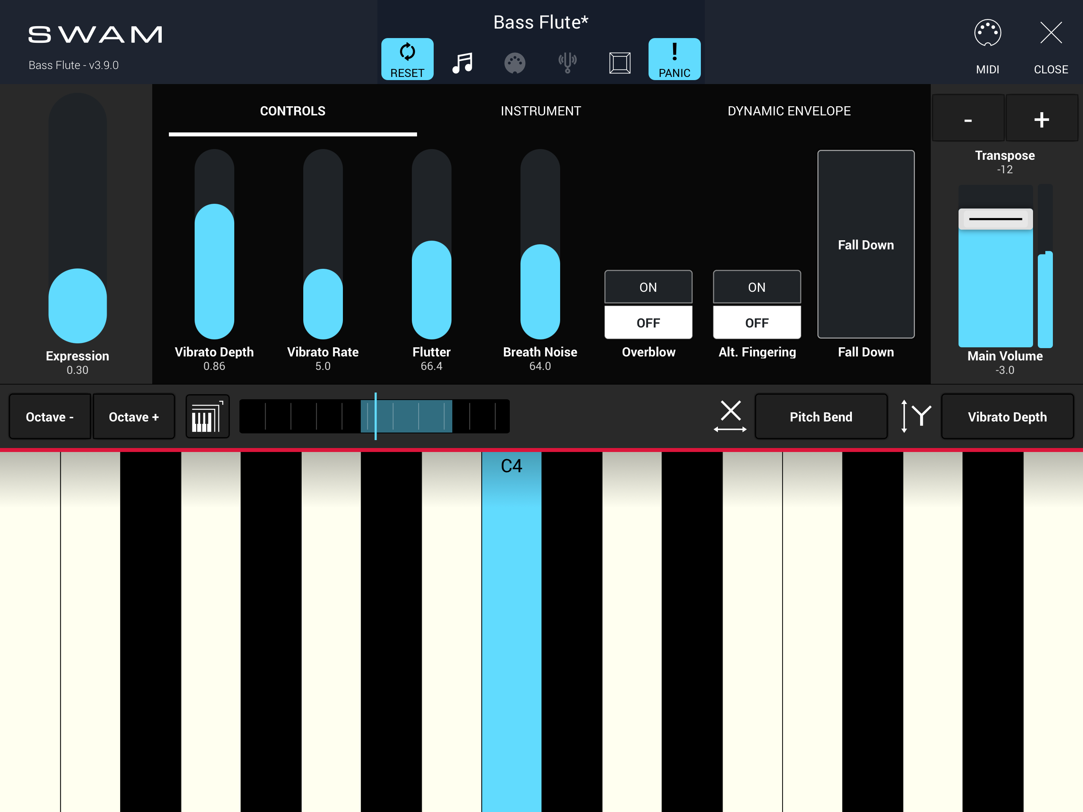1083x812 pixels.
Task: Switch to the INSTRUMENT tab
Action: point(541,111)
